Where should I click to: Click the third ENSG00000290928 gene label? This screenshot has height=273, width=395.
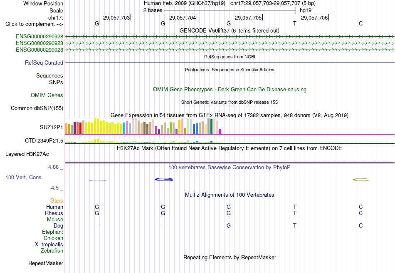(39, 50)
